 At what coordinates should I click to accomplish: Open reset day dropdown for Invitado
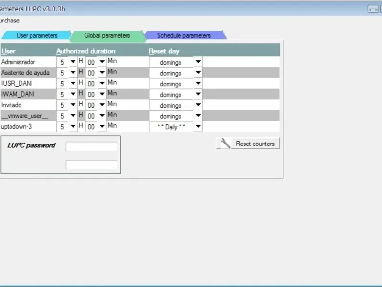tap(198, 105)
